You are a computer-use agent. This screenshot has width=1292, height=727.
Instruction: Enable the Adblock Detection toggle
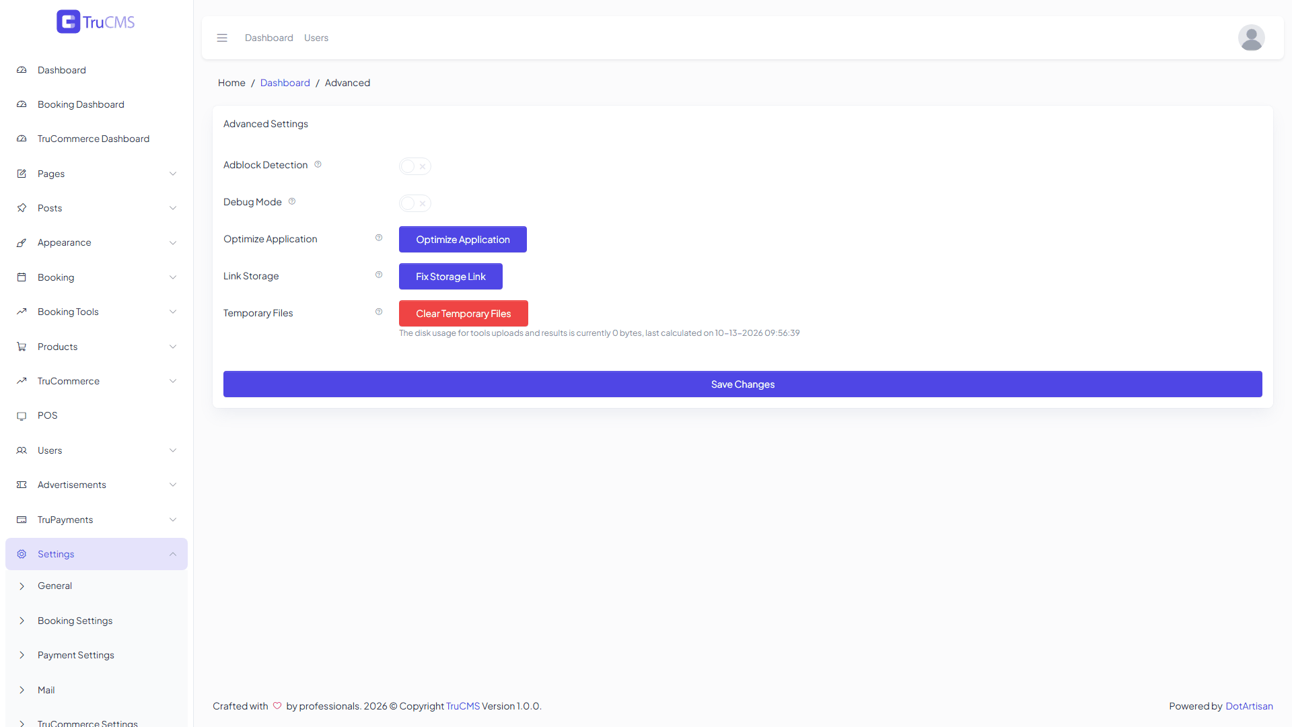point(415,166)
